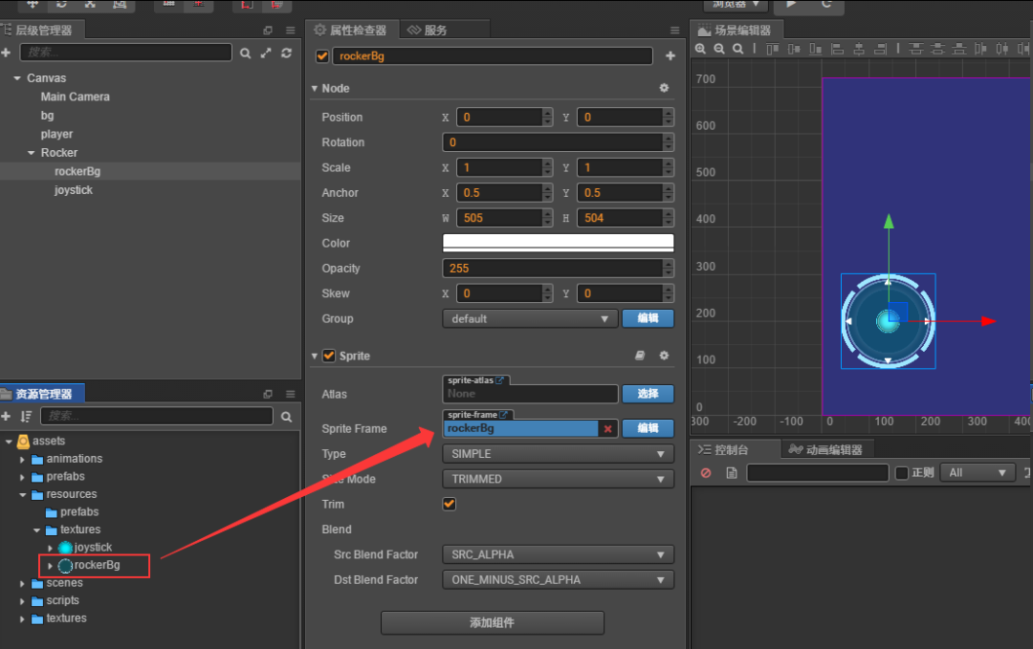
Task: Select the Main Camera node
Action: pyautogui.click(x=76, y=97)
